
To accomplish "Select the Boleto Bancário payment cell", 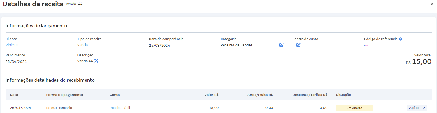I will tap(59, 108).
